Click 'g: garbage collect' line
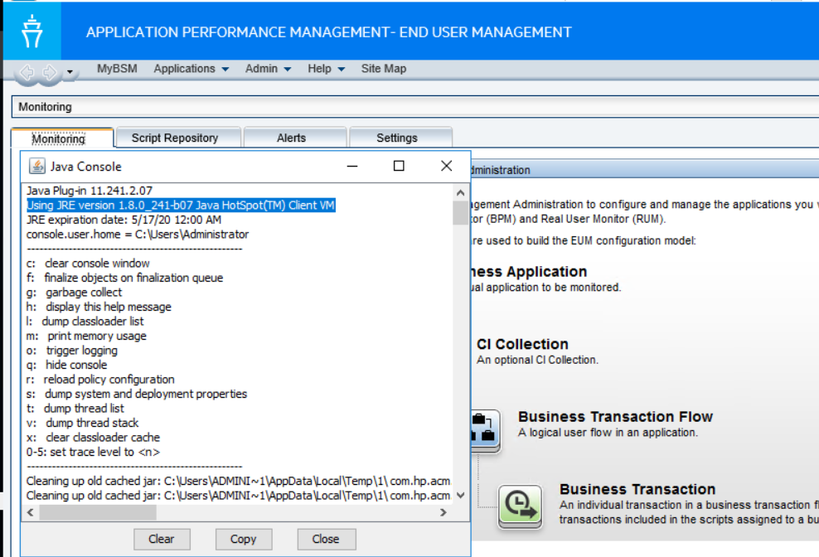This screenshot has width=819, height=557. (74, 293)
